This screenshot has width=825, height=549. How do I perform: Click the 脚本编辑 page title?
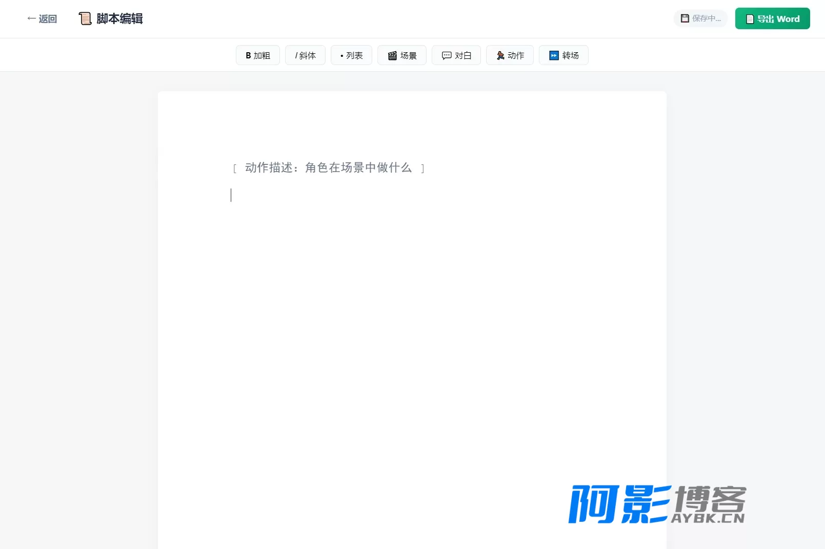119,19
